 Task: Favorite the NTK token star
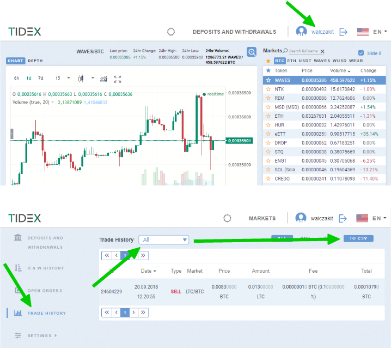point(268,89)
